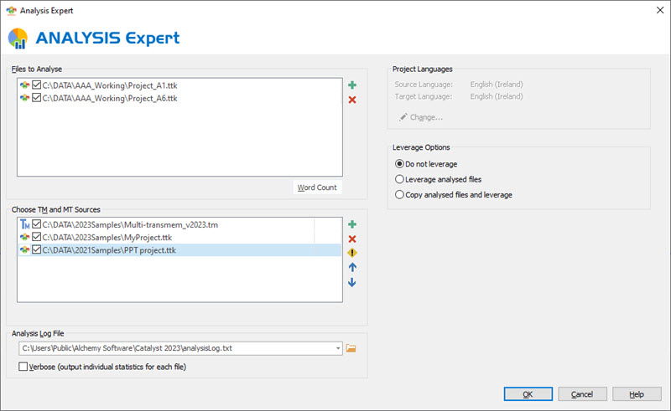671x411 pixels.
Task: Uncheck the Project_A6.ttk file checkbox
Action: click(36, 98)
